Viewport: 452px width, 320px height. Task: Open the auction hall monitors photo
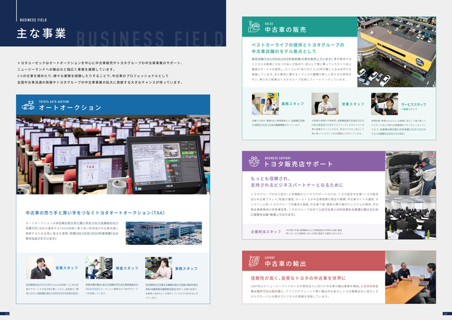113,155
